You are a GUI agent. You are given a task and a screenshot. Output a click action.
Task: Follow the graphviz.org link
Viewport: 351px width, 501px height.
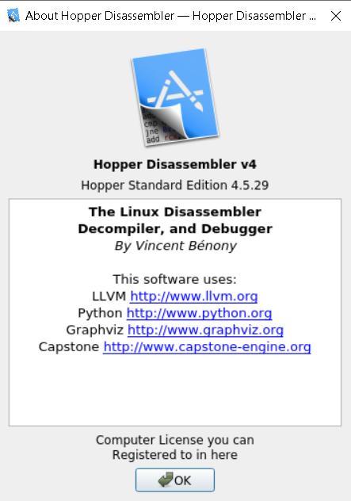pos(205,330)
